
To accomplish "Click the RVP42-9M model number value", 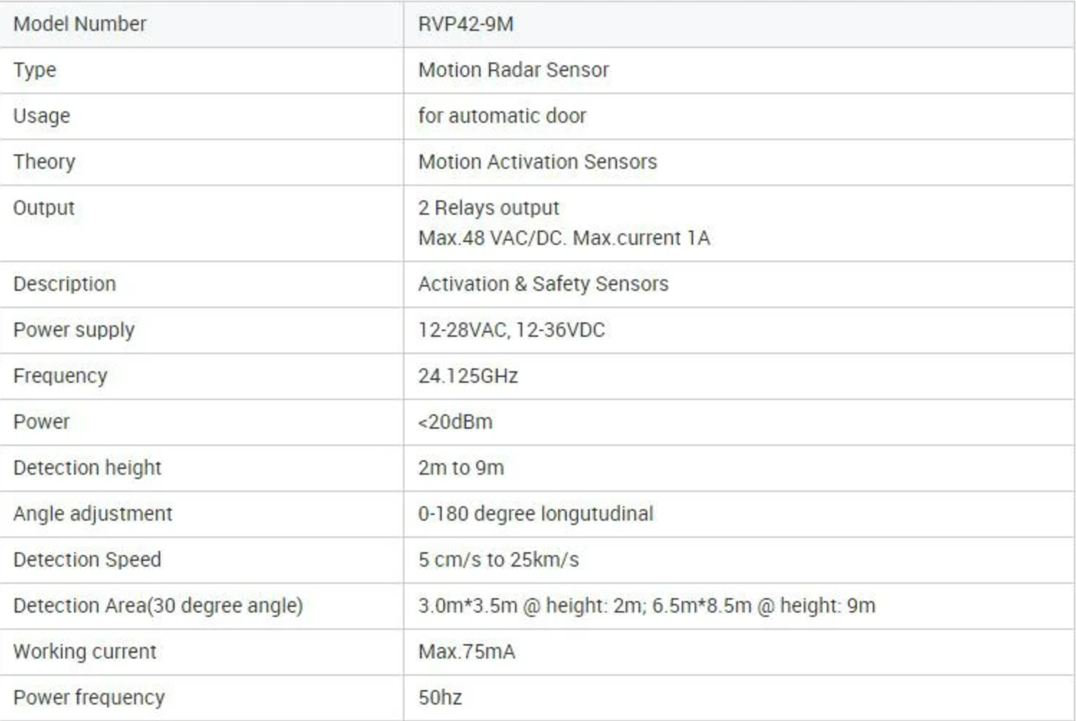I will (x=465, y=24).
